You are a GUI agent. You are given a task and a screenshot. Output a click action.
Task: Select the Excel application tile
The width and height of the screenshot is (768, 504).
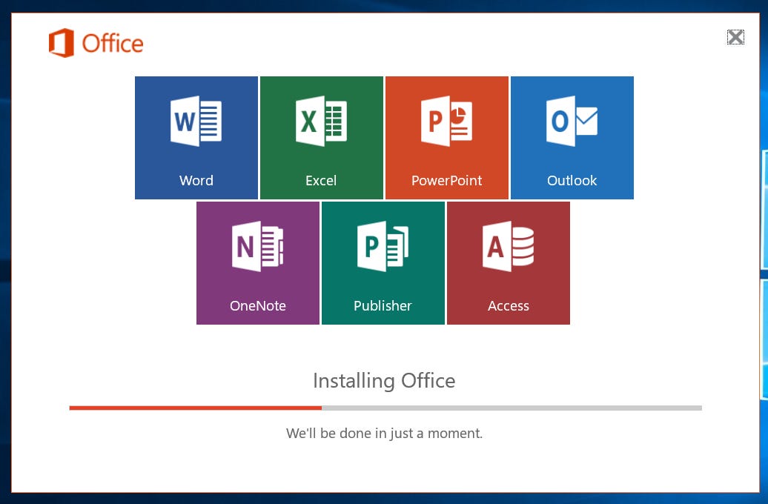pos(321,137)
